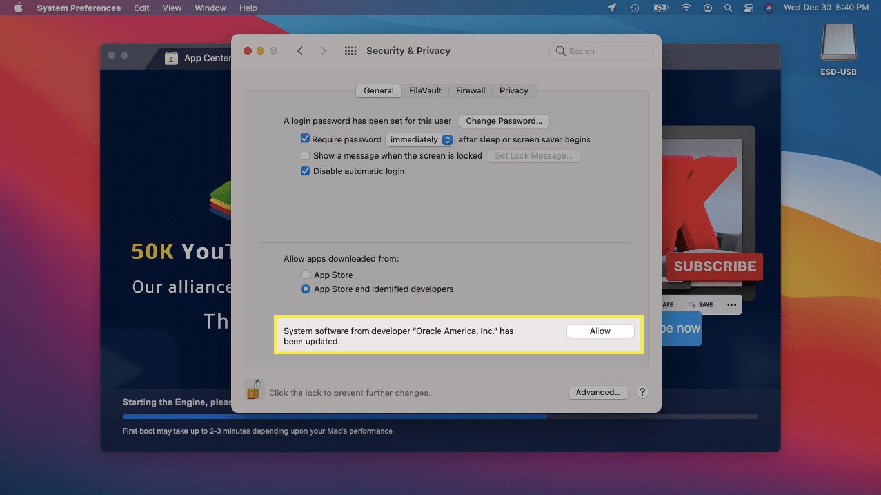
Task: Click "First boot may take up to 2-3 minutes" text
Action: tap(257, 431)
